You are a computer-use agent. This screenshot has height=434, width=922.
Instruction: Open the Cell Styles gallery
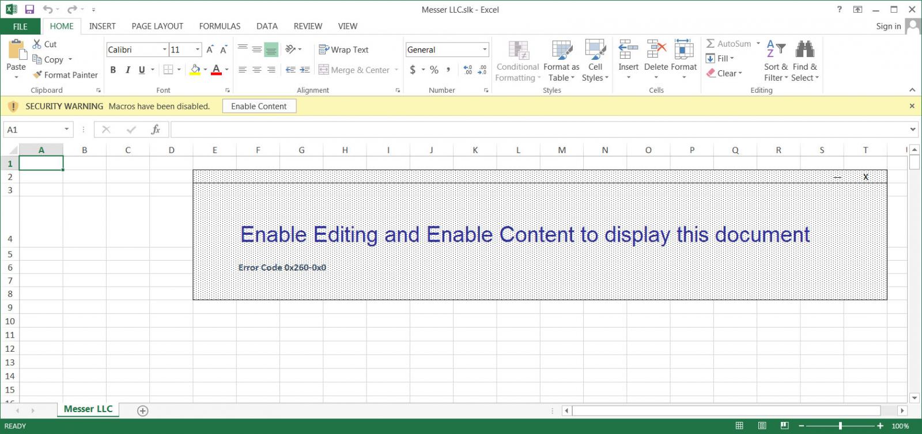(595, 61)
